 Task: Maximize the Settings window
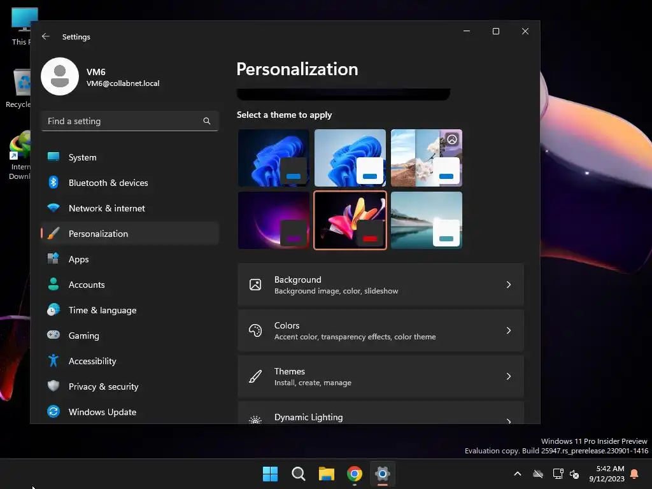pyautogui.click(x=495, y=31)
